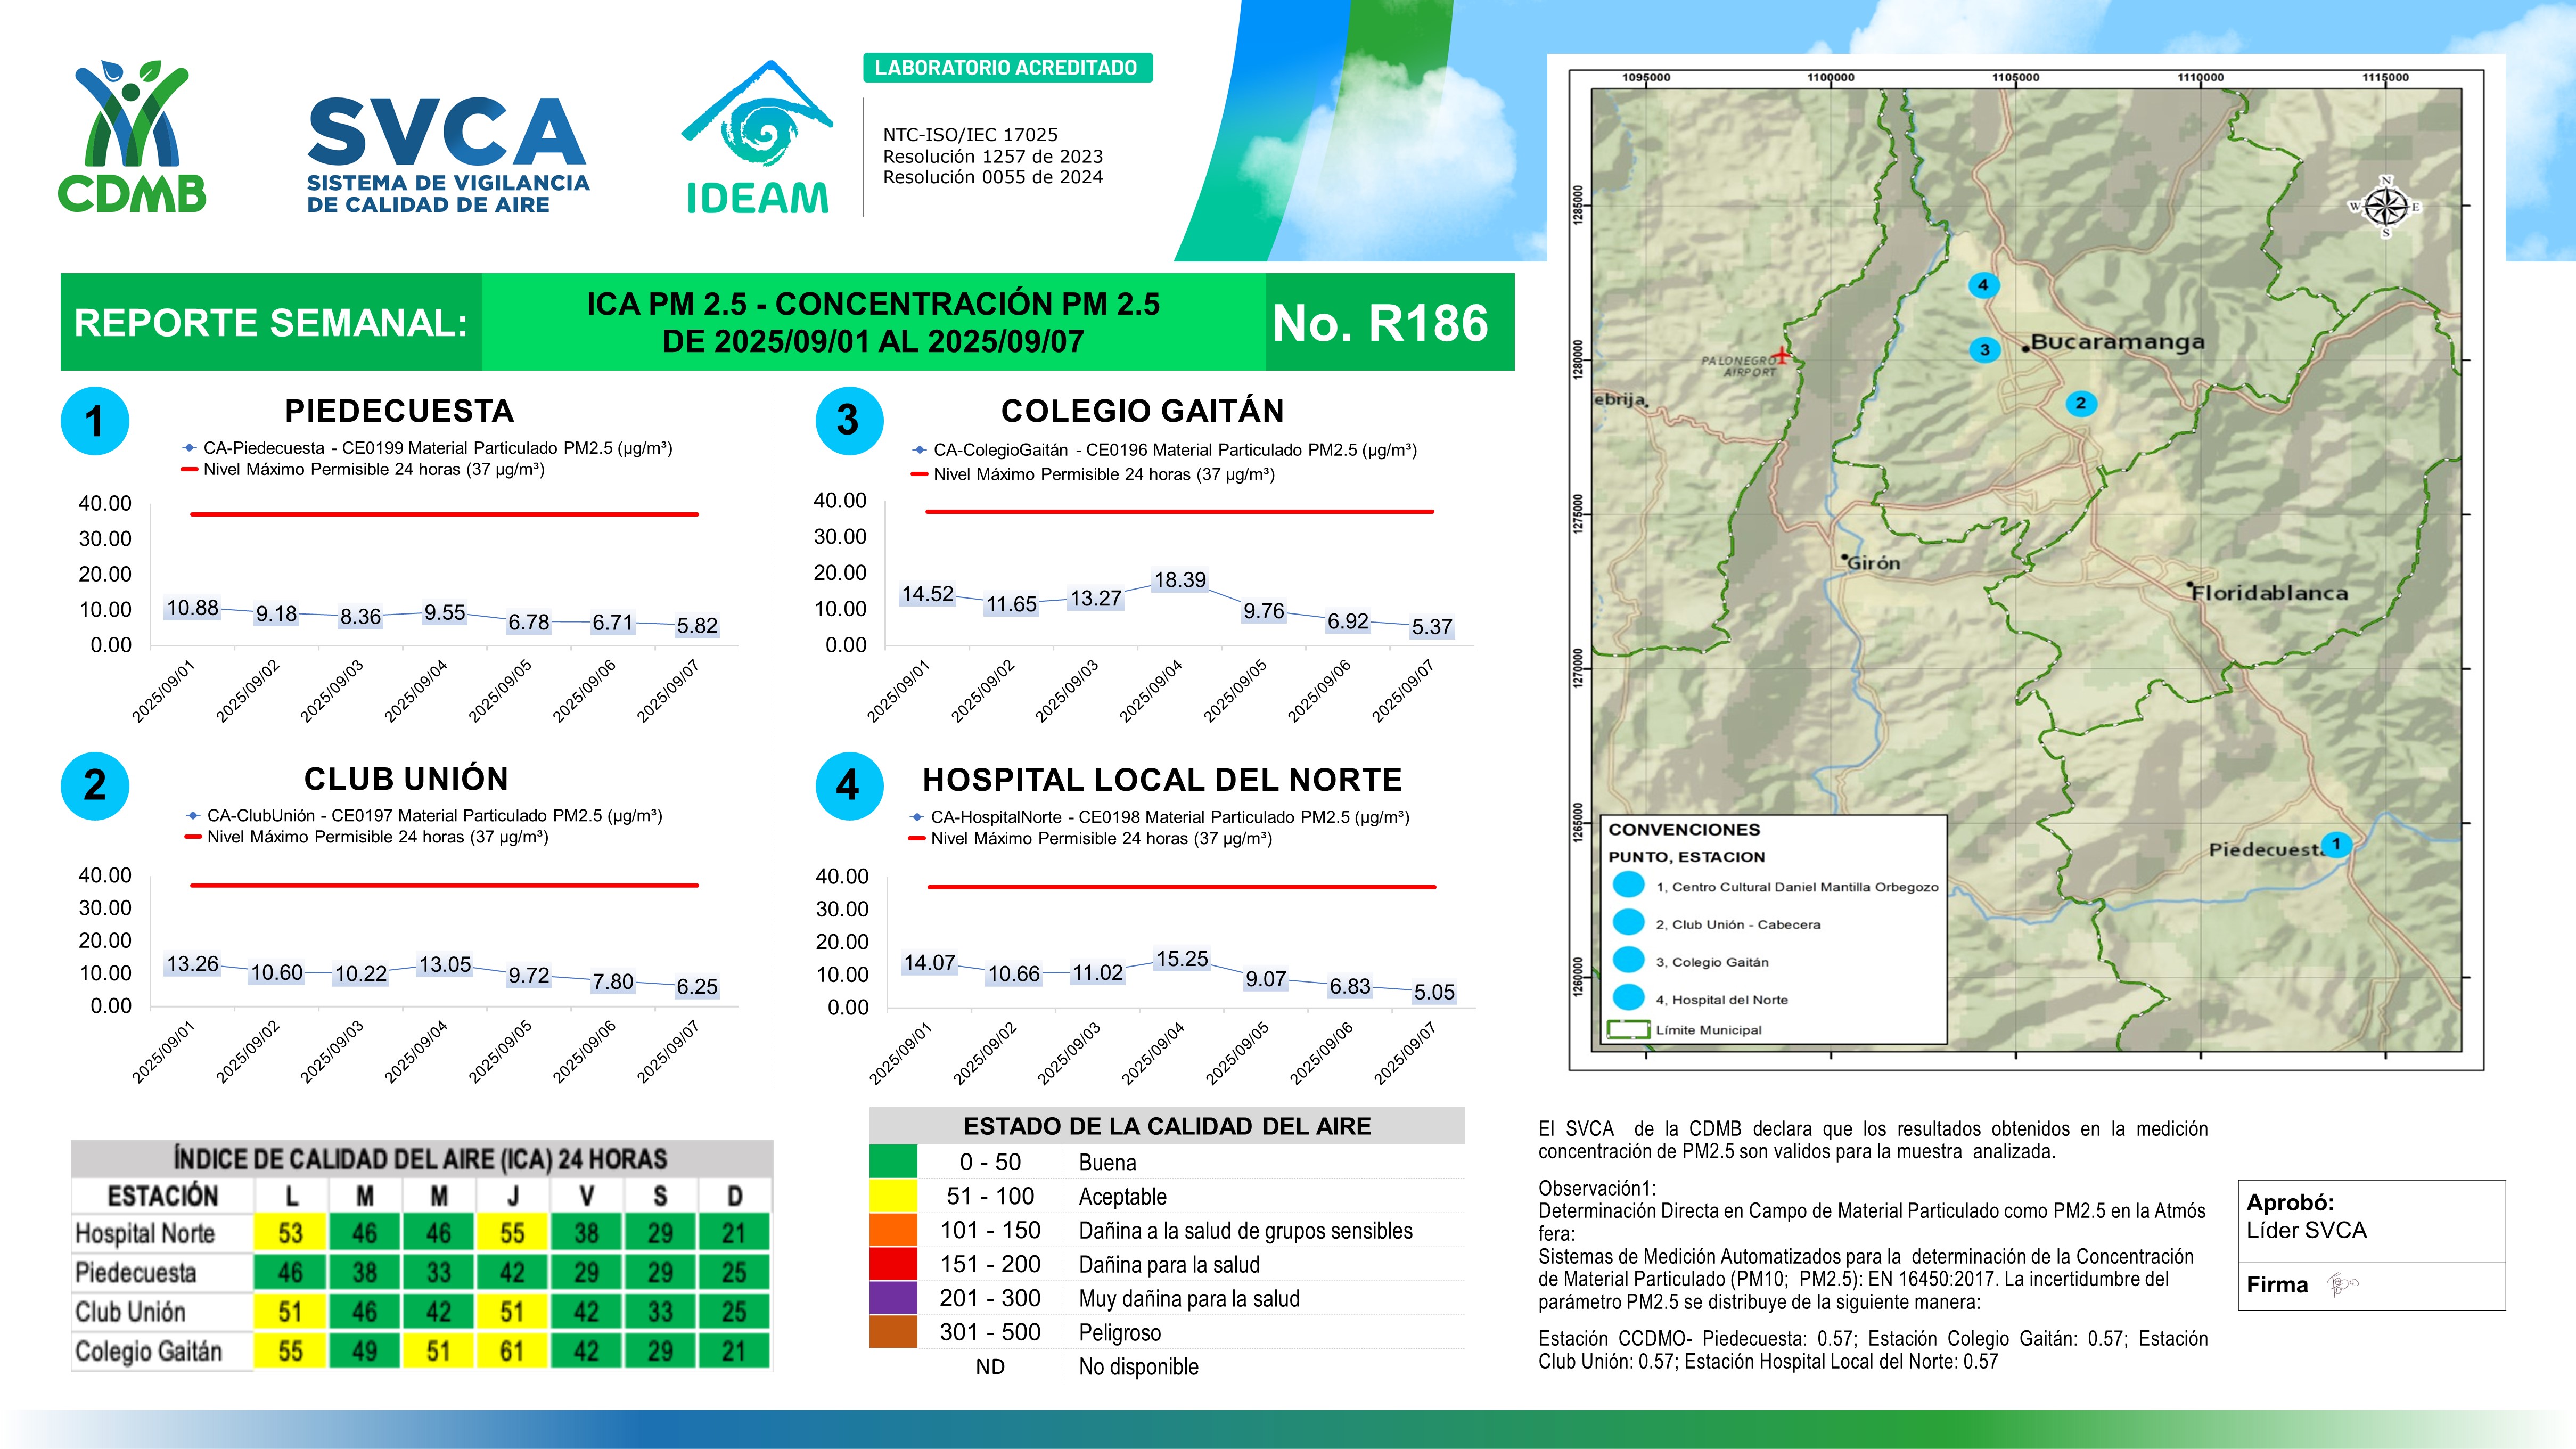
Task: Click the Límite Municipal legend symbol
Action: click(x=1627, y=1029)
